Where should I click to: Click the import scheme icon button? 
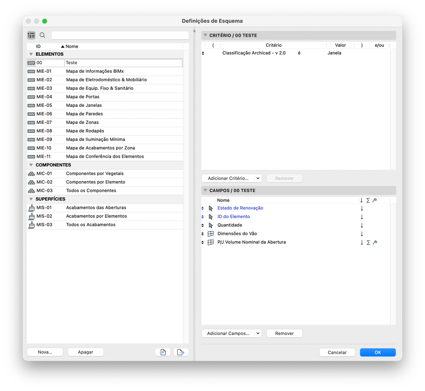point(163,352)
